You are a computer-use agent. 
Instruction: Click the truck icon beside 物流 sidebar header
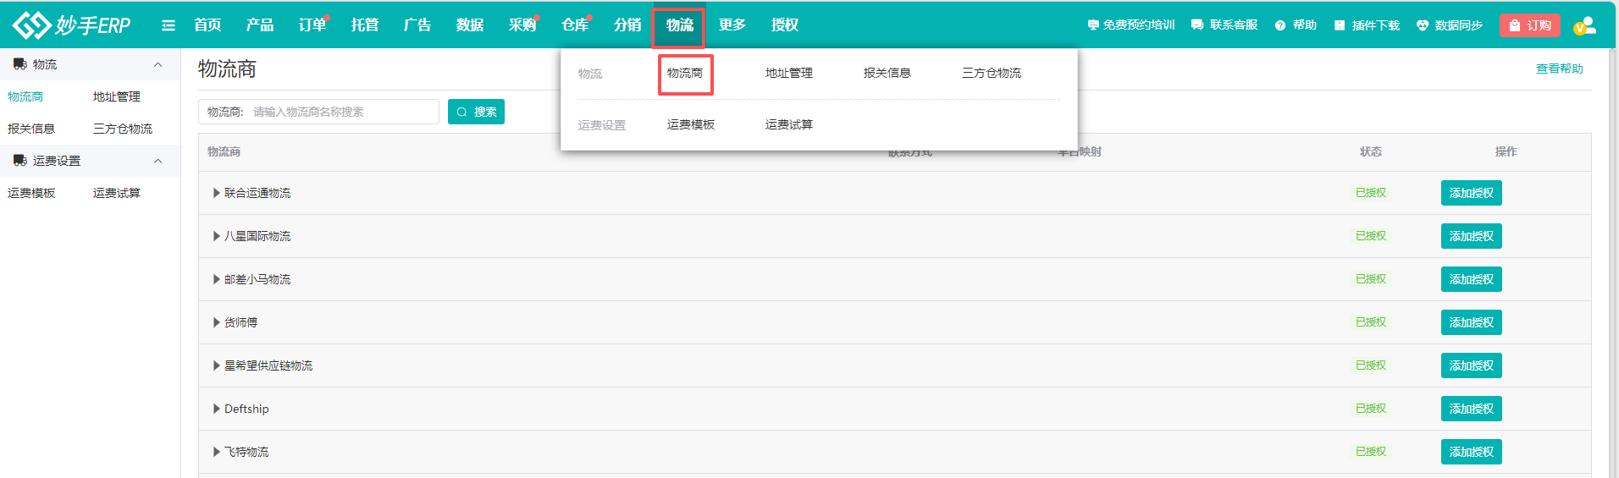(x=20, y=64)
